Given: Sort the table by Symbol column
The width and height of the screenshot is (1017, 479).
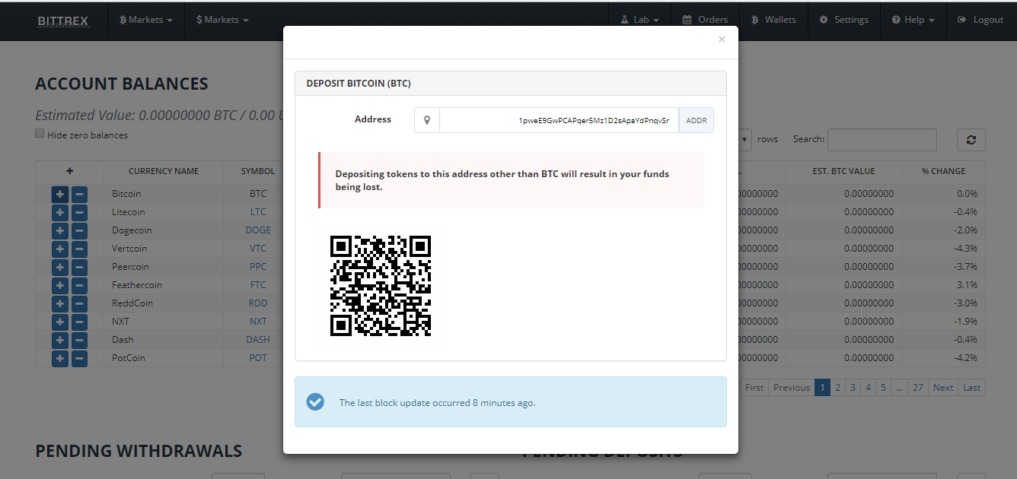Looking at the screenshot, I should (258, 172).
